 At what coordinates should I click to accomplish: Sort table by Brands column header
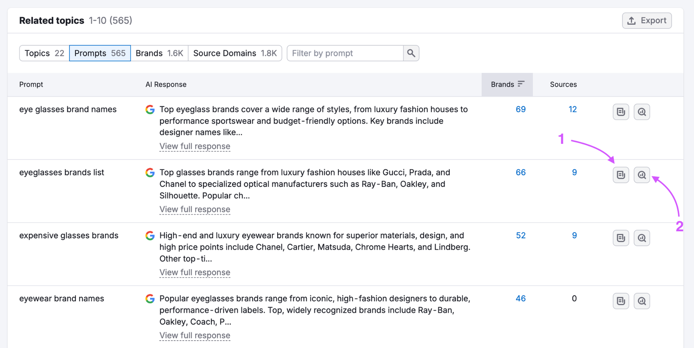click(x=507, y=85)
